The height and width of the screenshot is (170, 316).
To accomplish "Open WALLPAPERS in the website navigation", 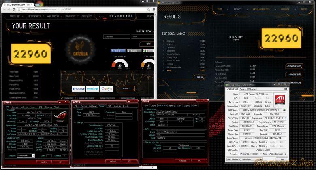I will pos(53,16).
